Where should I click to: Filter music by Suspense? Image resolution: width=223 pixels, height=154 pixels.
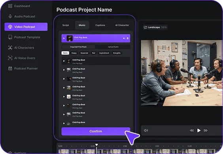tap(84, 53)
